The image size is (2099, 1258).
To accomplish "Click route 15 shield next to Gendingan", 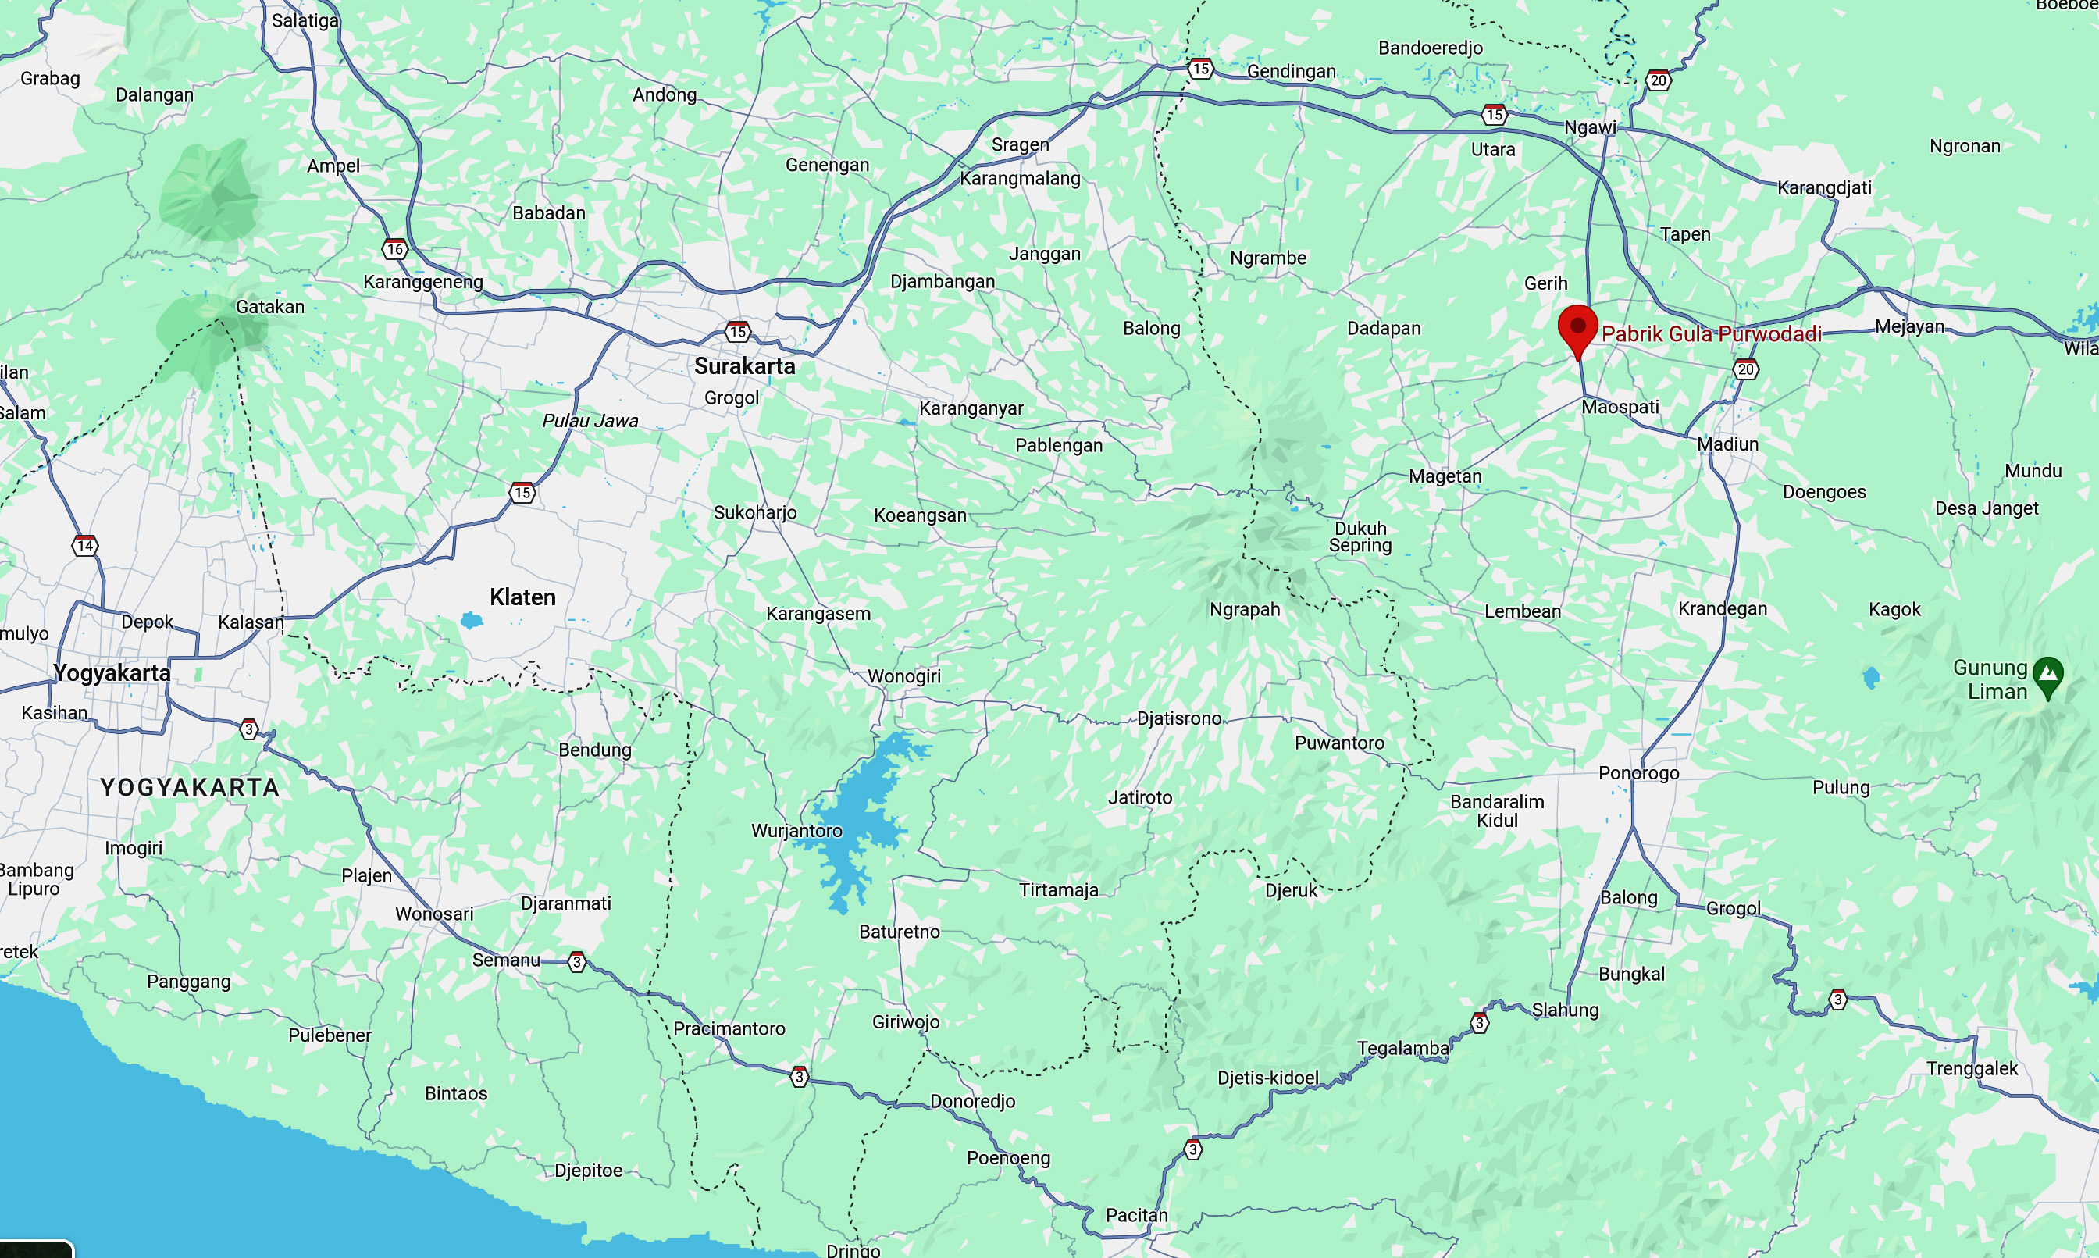I will coord(1199,69).
